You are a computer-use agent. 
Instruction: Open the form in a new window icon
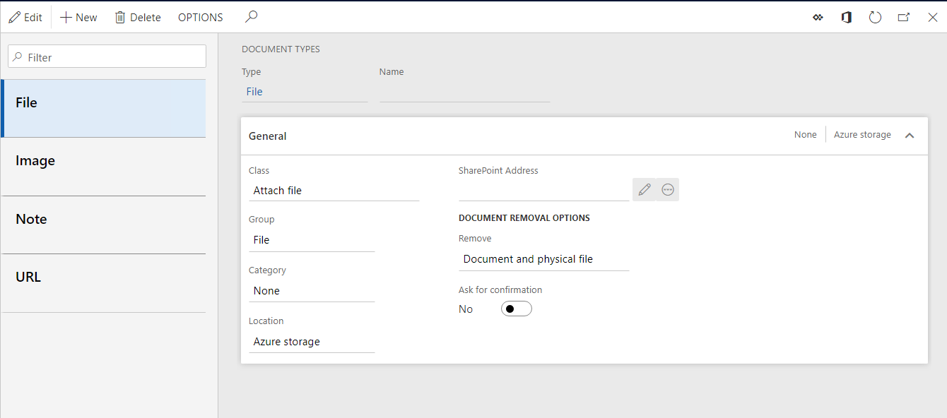click(904, 16)
